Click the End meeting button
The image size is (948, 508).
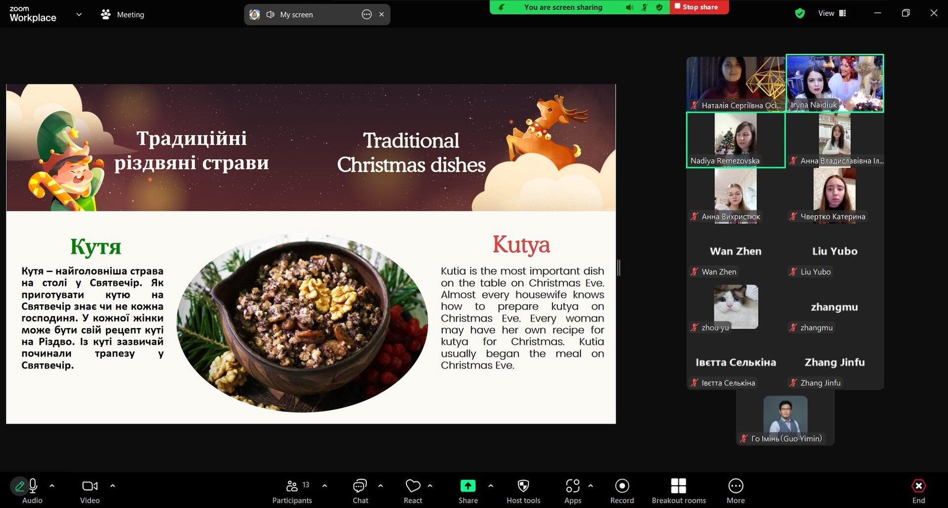(x=918, y=492)
